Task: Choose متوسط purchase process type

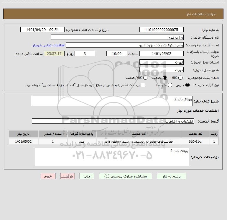Action: click(x=170, y=85)
